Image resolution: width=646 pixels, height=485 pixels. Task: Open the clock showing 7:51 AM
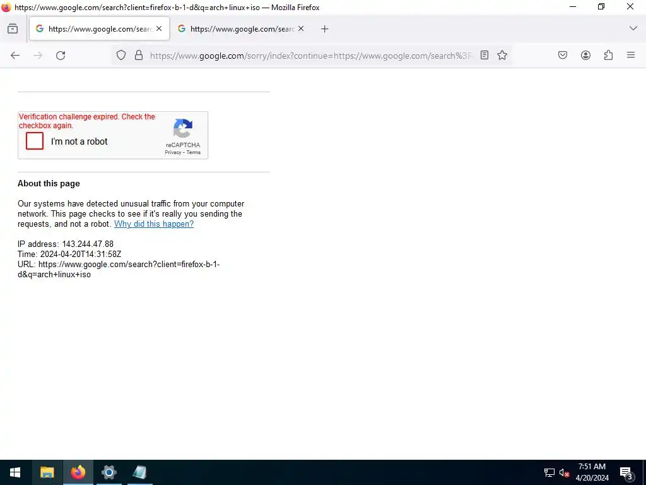click(592, 472)
